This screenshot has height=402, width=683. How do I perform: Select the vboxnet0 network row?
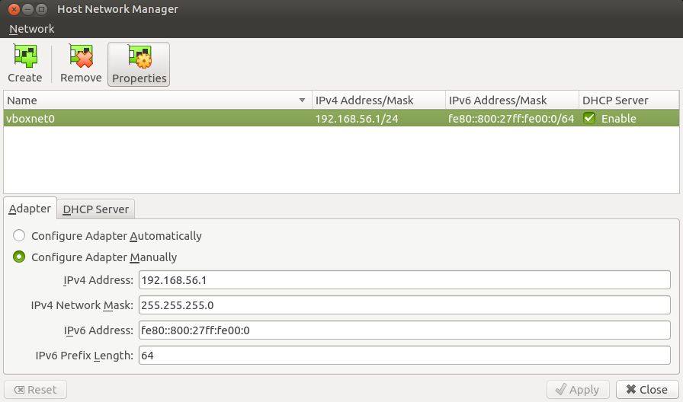(341, 118)
